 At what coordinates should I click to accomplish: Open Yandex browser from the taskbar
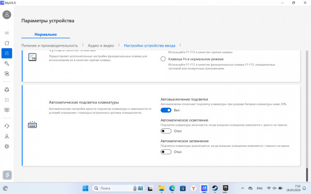(193, 188)
